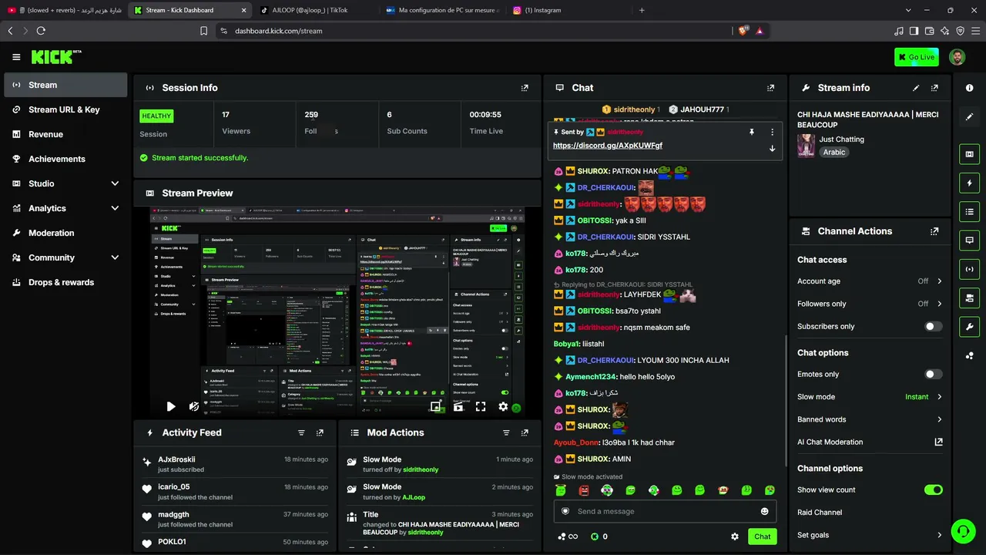
Task: Open the Brave Shields icon in address bar
Action: click(x=743, y=31)
